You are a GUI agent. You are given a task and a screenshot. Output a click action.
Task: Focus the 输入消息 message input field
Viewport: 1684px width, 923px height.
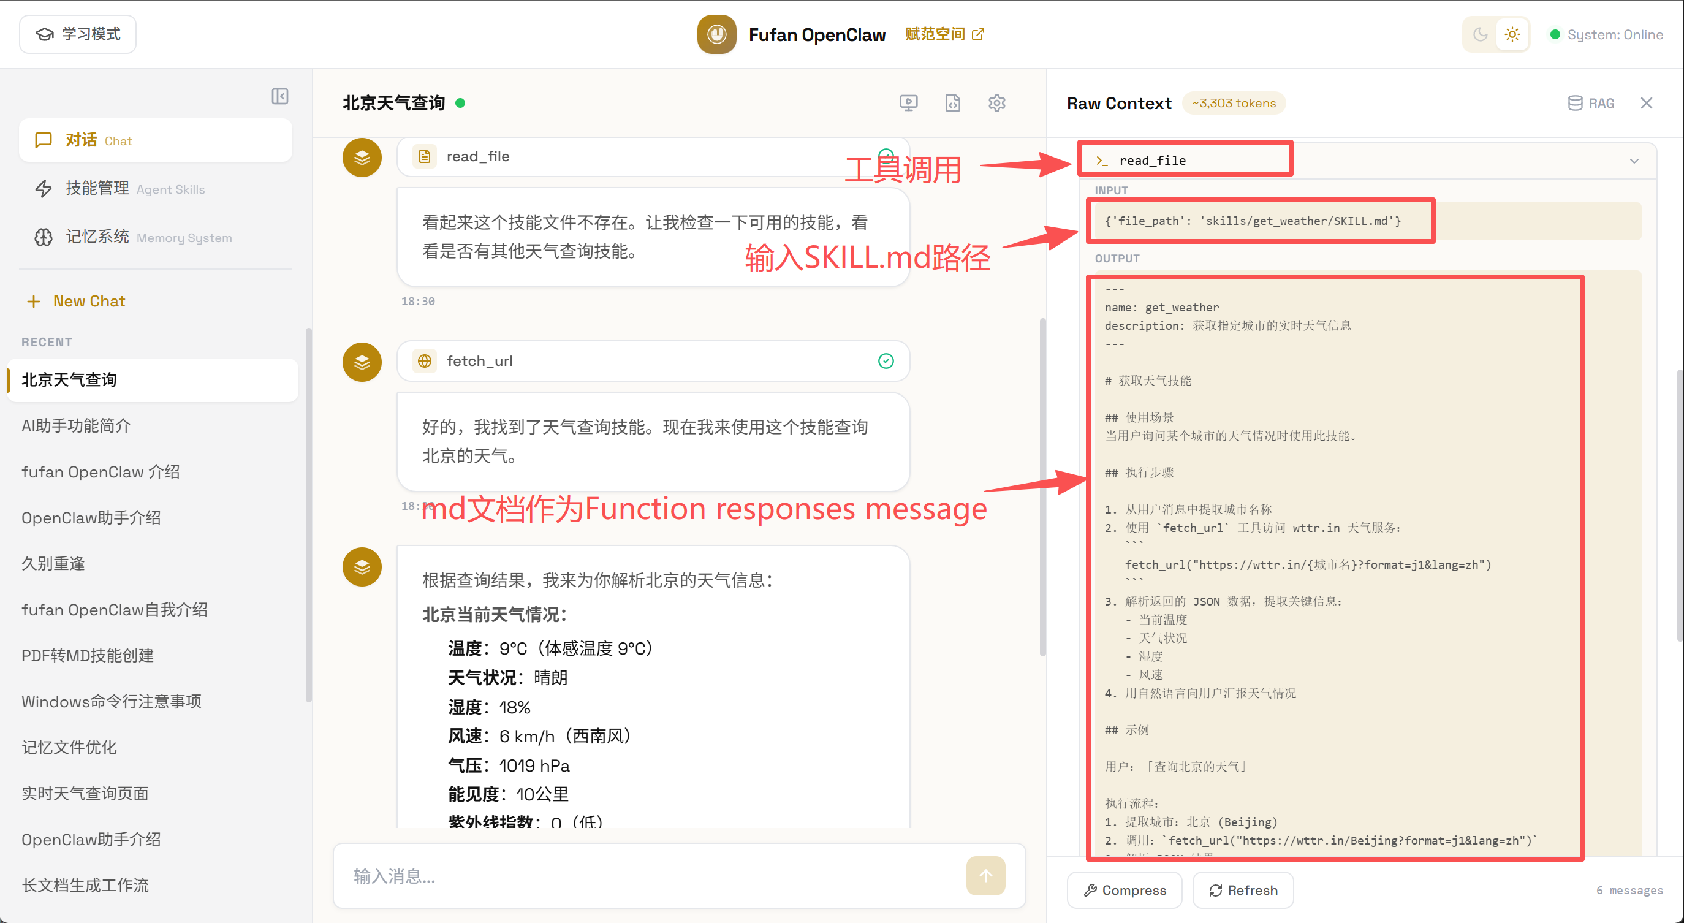tap(654, 876)
